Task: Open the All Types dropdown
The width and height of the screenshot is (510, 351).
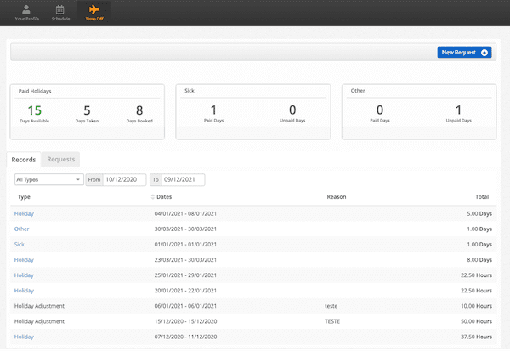Action: (x=48, y=179)
